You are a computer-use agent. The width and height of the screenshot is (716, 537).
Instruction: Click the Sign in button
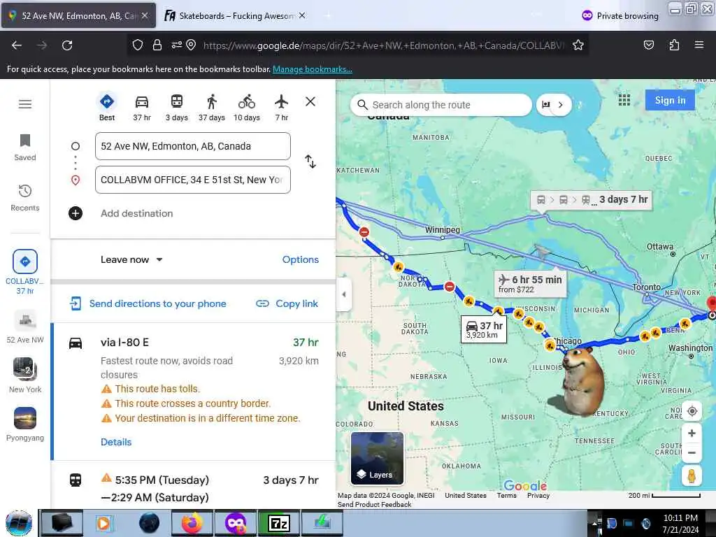click(x=670, y=100)
